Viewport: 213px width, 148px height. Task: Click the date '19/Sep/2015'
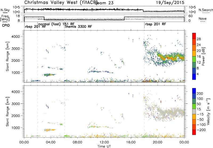[x=170, y=3]
